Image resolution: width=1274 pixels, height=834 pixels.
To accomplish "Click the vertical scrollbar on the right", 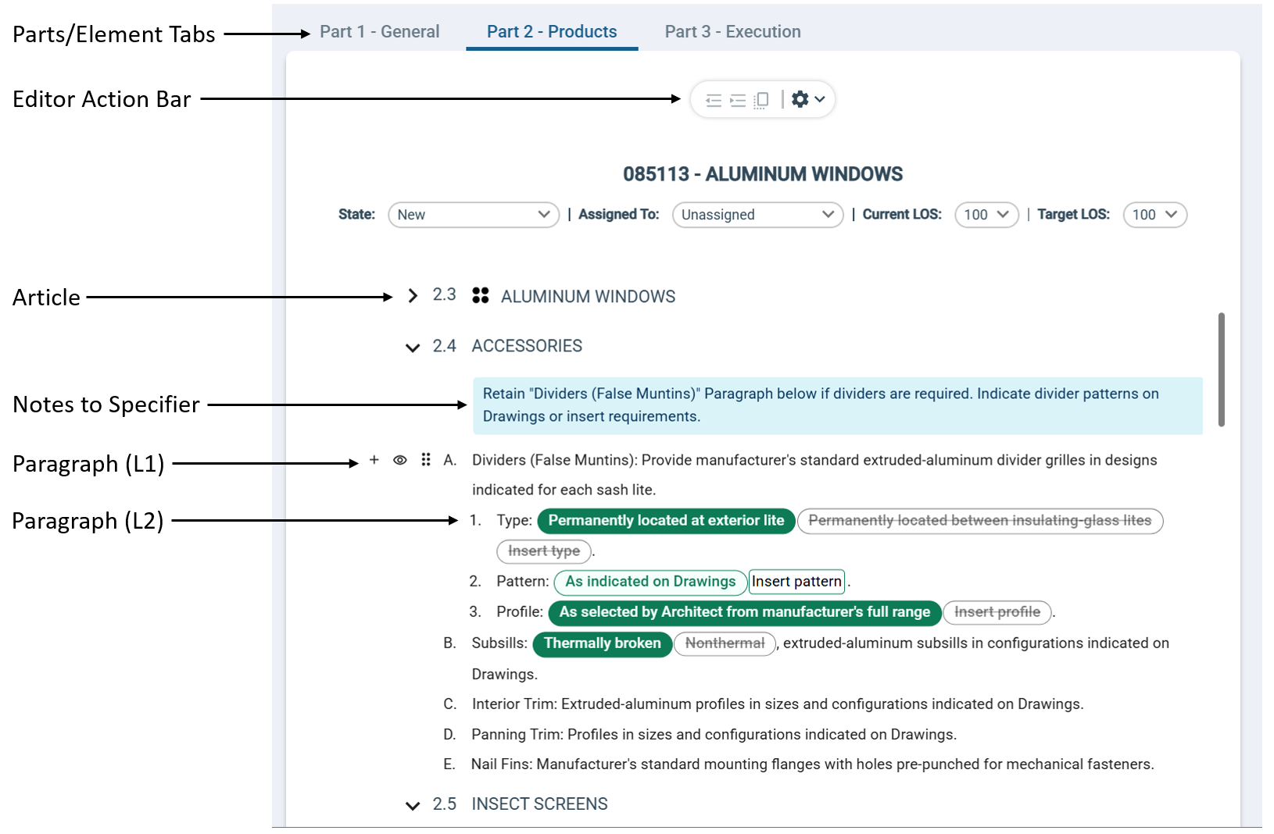I will pos(1221,369).
